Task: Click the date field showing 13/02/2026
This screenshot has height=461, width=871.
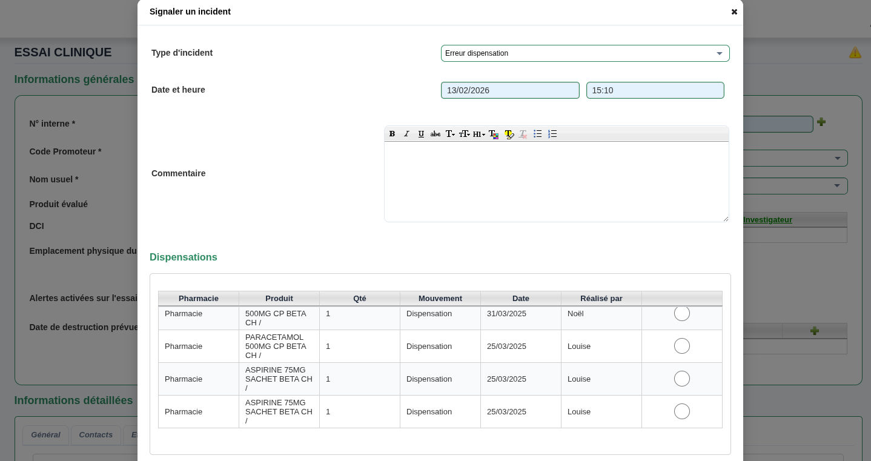Action: coord(509,90)
